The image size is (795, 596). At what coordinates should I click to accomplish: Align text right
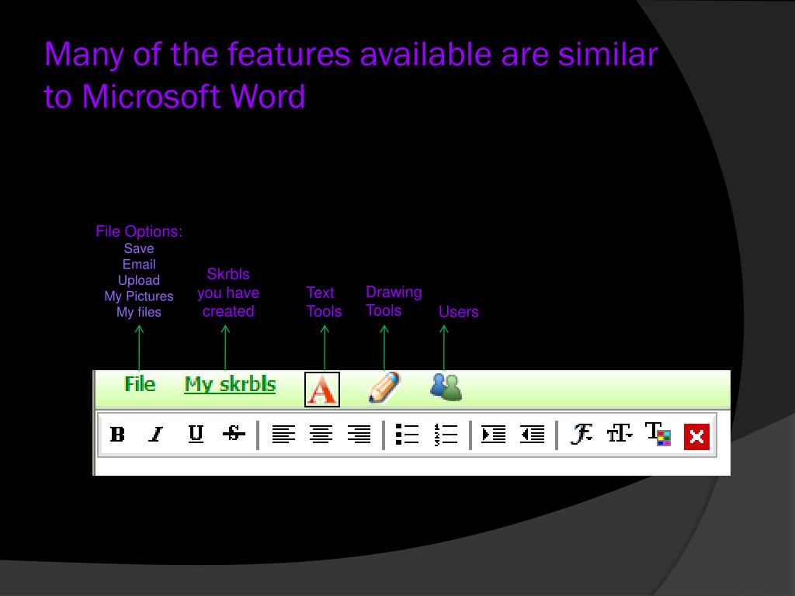coord(359,435)
